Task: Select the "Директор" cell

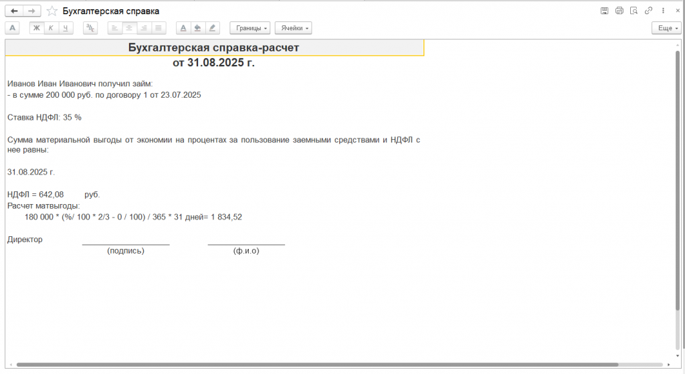Action: point(25,240)
